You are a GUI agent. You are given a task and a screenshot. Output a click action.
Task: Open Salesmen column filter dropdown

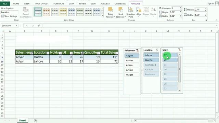coord(32,53)
